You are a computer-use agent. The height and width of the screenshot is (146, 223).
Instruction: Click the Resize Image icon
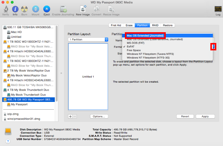pos(111,9)
